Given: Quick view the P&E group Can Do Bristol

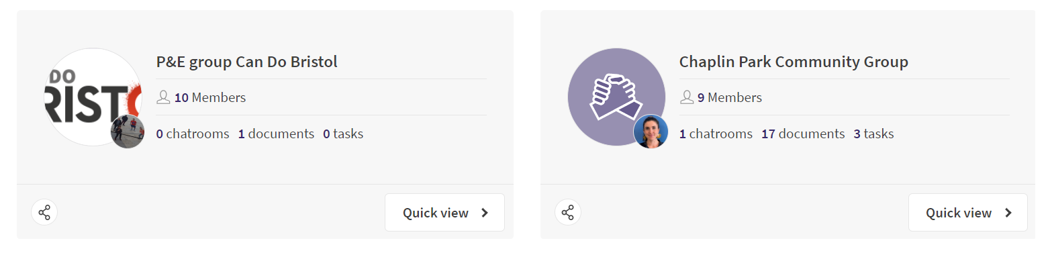Looking at the screenshot, I should [x=444, y=213].
